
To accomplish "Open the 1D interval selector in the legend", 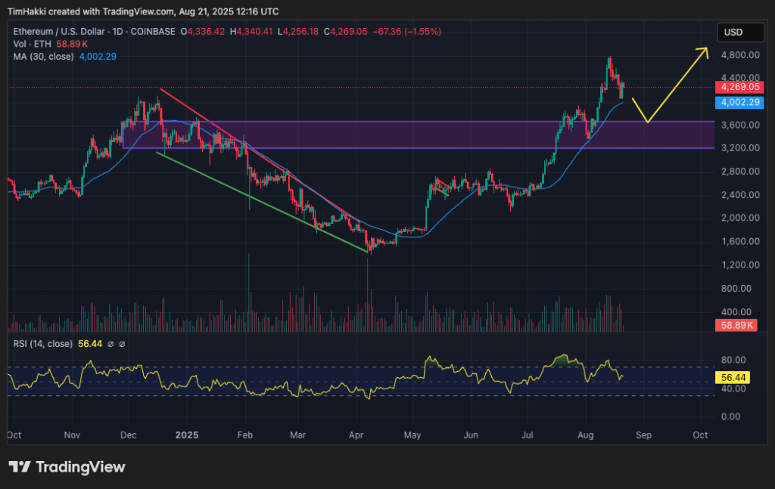I will pos(119,32).
